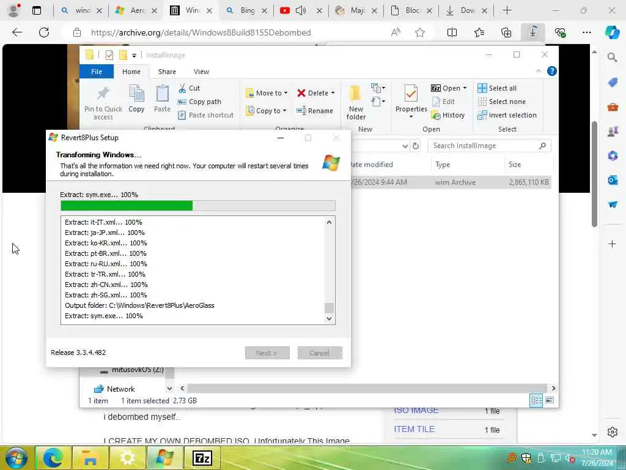This screenshot has height=470, width=626.
Task: Open Explorer help question mark
Action: 552,71
